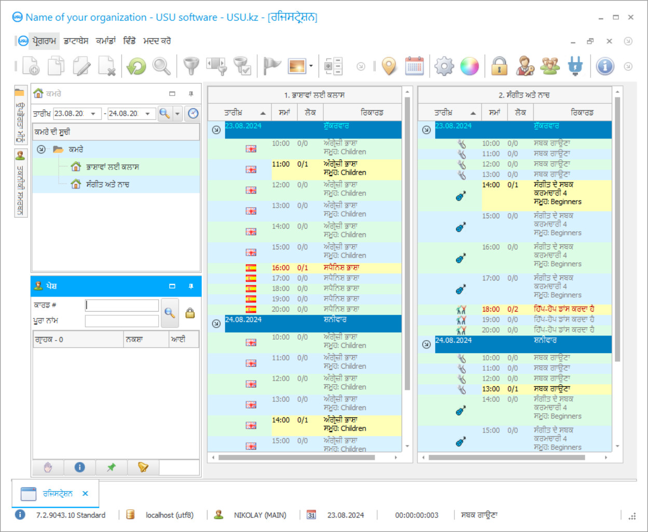Click the magnifier search toolbar icon
This screenshot has height=532, width=648.
click(161, 66)
